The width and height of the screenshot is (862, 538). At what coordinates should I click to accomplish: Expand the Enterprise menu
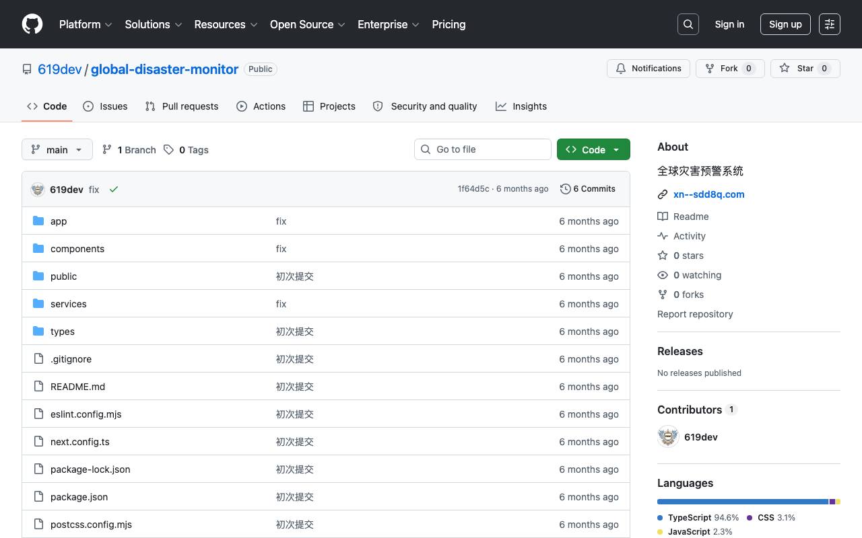point(389,24)
